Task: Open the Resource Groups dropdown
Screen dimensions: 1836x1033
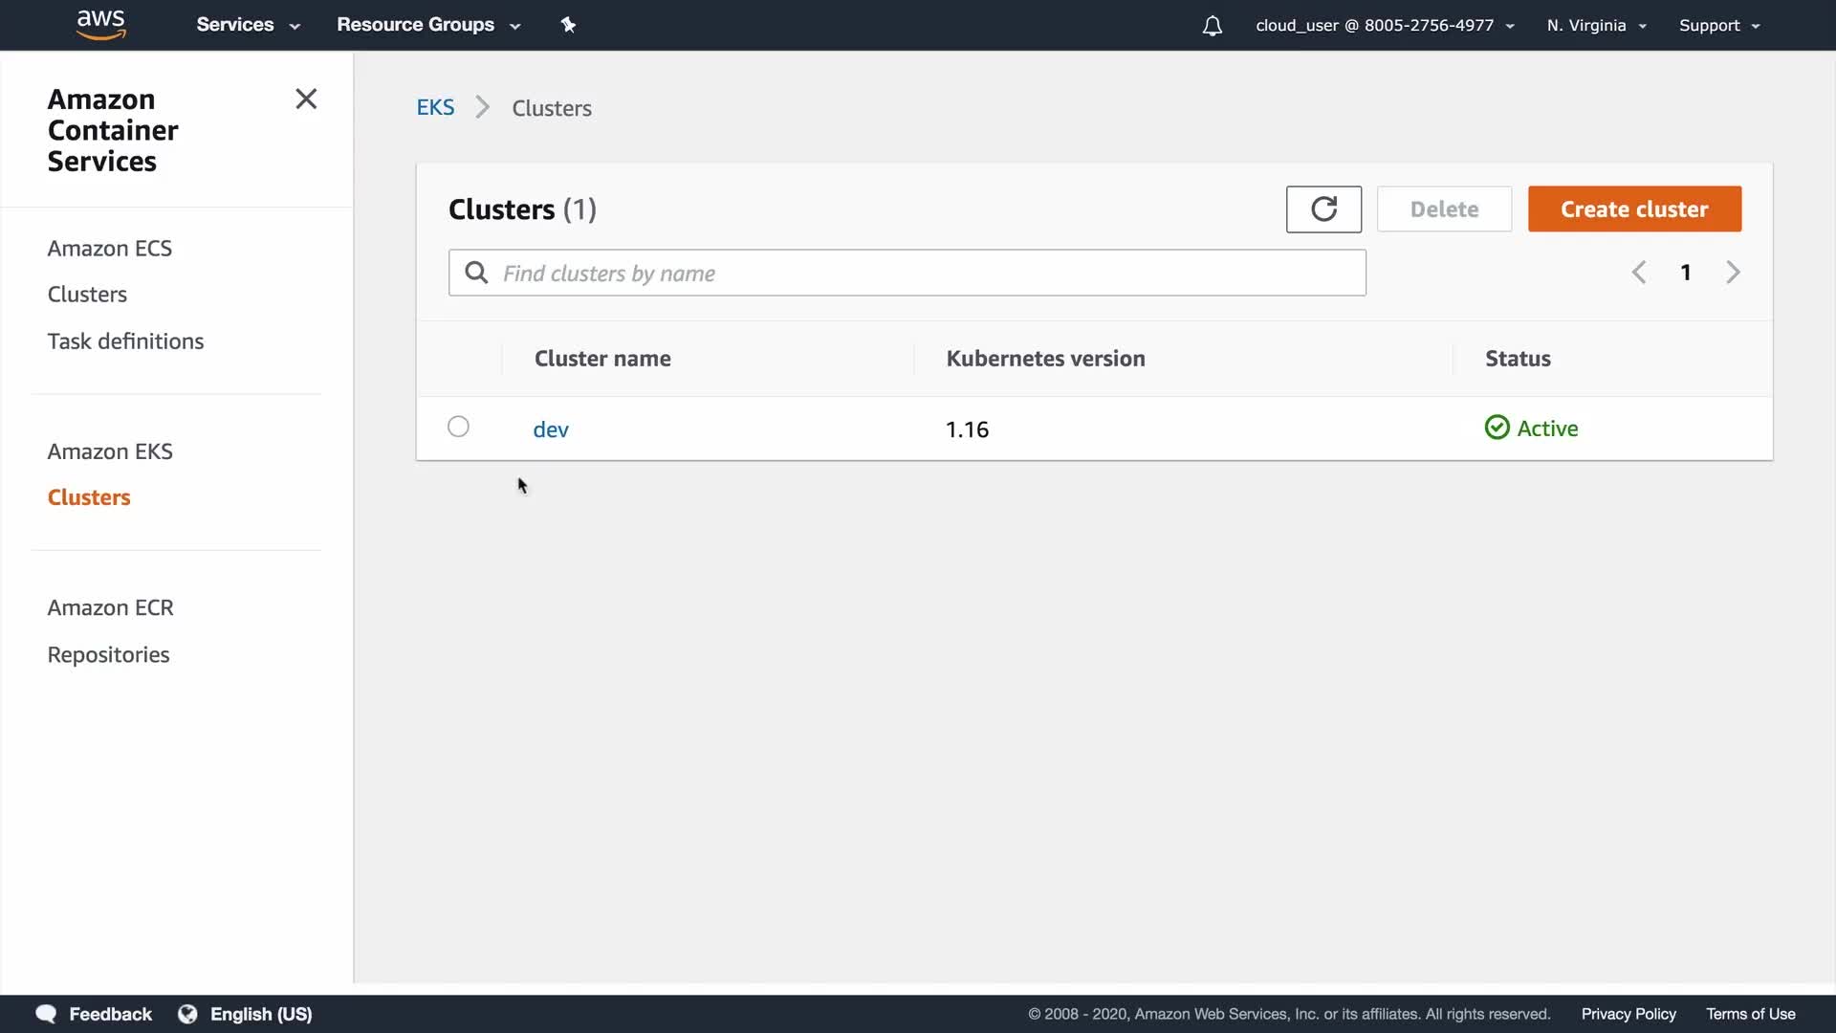Action: point(427,25)
